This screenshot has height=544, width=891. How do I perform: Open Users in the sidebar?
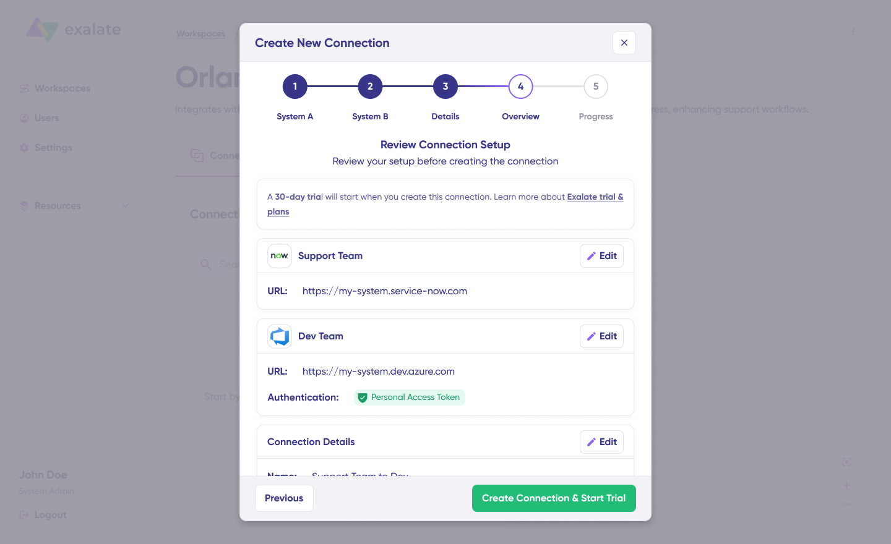47,118
